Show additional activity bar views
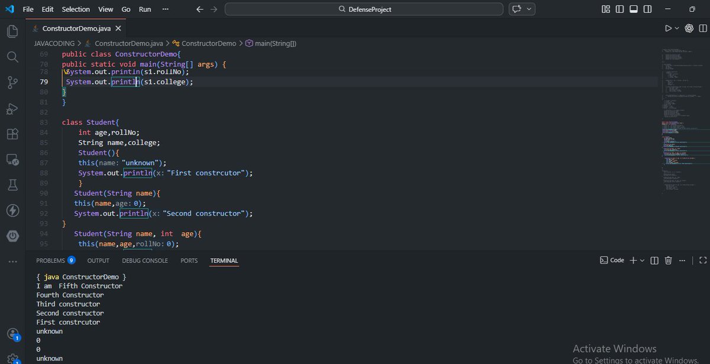 12,261
